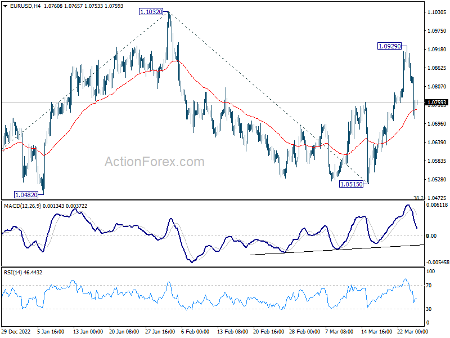Click the 1.08625 price axis value
450x338 pixels.
coord(436,68)
